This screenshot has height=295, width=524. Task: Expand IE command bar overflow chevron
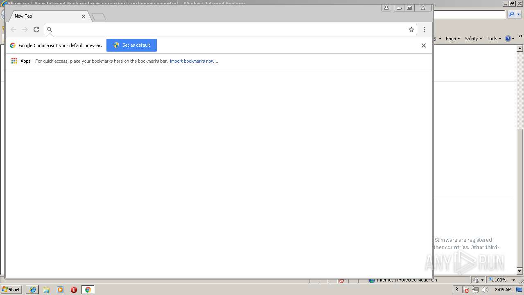[520, 36]
